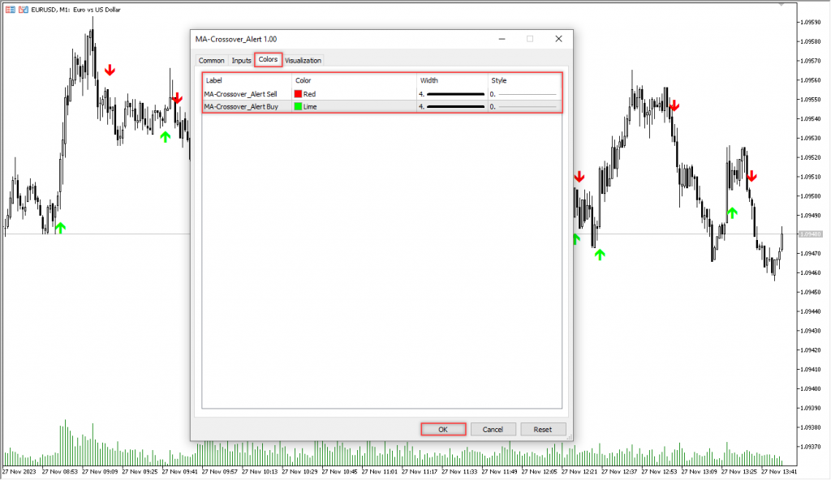831x480 pixels.
Task: Click the Style column header
Action: coord(524,80)
